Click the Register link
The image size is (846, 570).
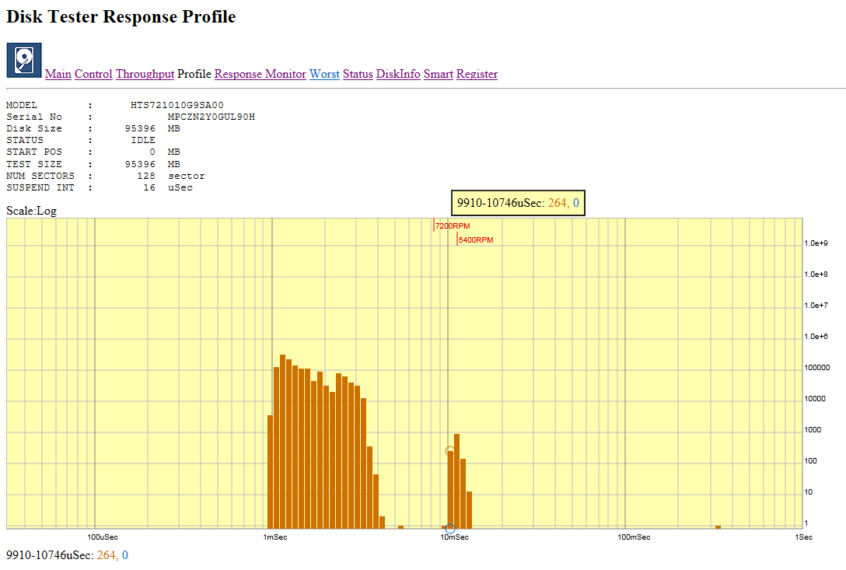pos(477,75)
